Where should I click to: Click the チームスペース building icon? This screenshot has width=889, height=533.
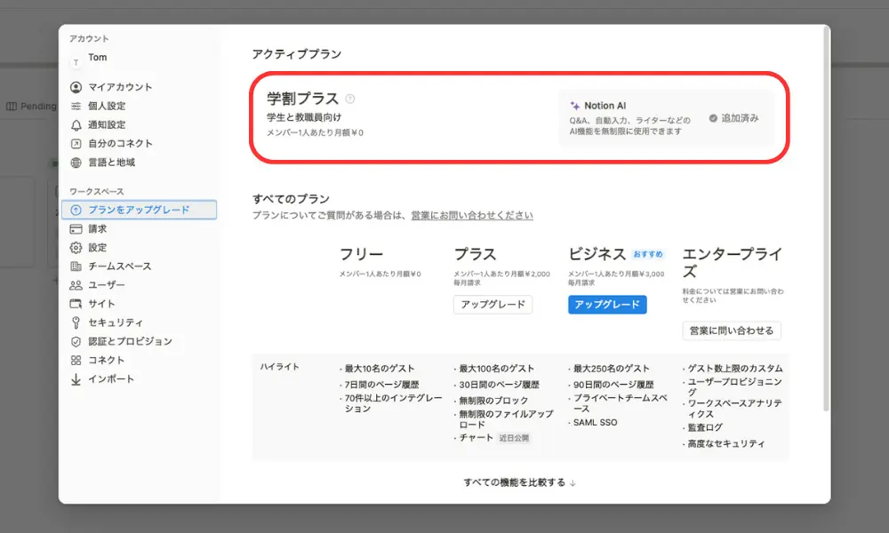[x=76, y=266]
